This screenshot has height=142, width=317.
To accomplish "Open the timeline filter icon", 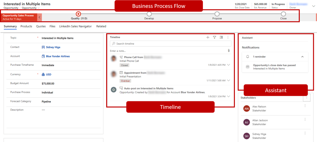I will [x=215, y=37].
